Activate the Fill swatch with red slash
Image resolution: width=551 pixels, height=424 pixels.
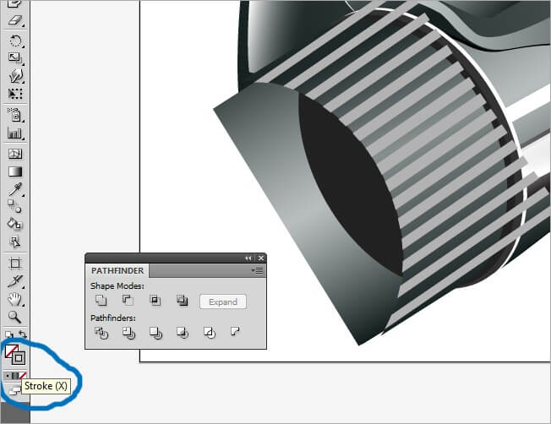pyautogui.click(x=11, y=351)
